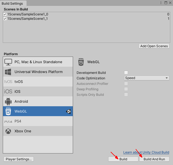Select the 1Scenes/SampleScene1_0 scene row
173x165 pixels.
click(87, 14)
